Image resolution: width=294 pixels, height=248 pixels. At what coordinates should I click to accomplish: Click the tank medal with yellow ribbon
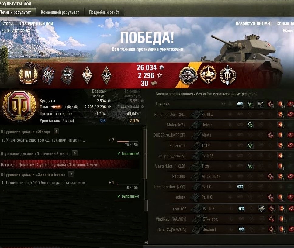pos(188,75)
